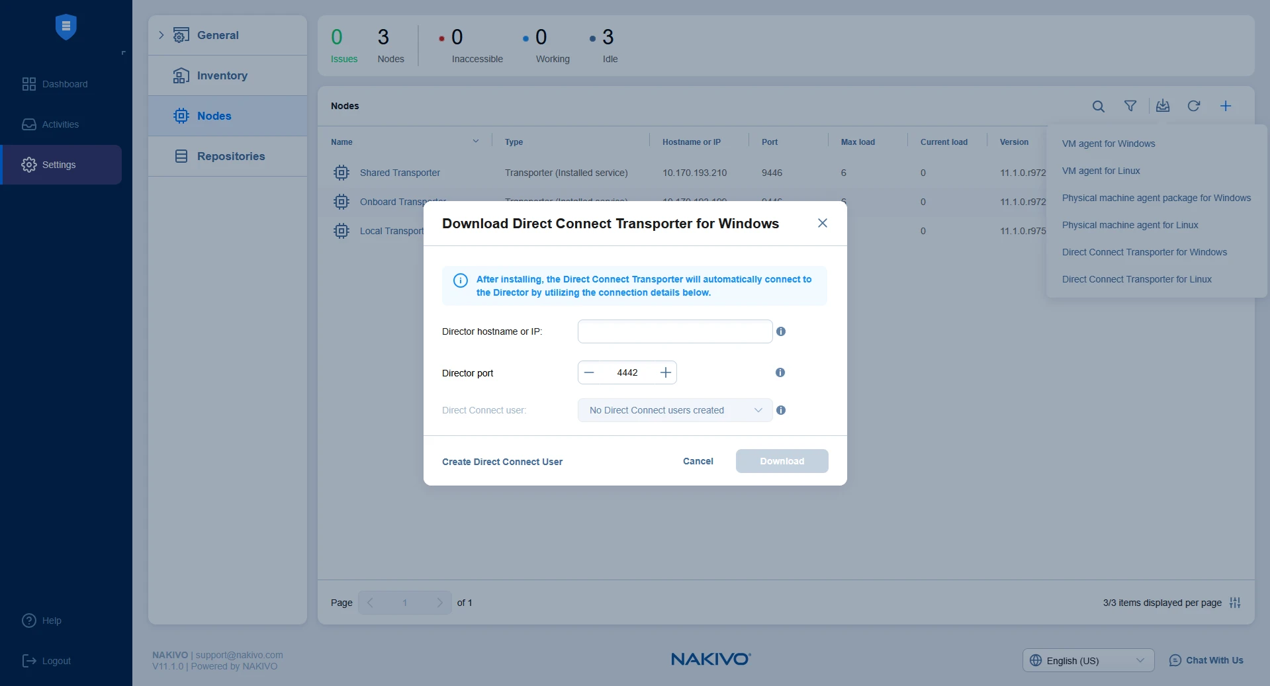The height and width of the screenshot is (686, 1270).
Task: Collapse the General settings section
Action: coord(160,35)
